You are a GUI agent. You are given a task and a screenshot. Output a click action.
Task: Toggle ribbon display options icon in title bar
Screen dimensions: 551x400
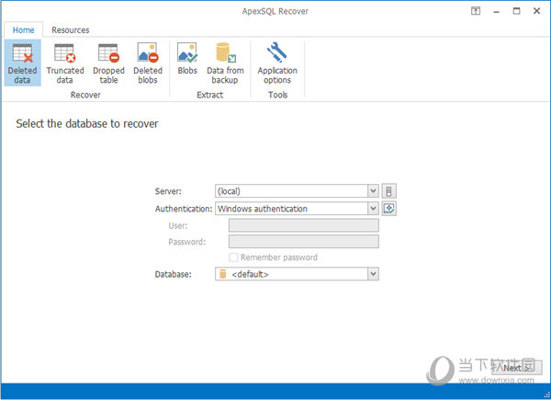pos(476,11)
